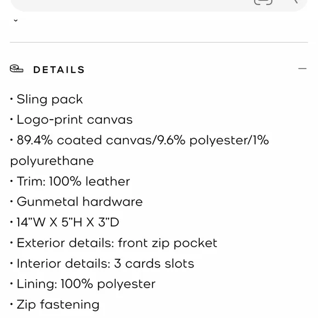
Task: Tap the "Trim: 100% leather" line
Action: (x=70, y=181)
